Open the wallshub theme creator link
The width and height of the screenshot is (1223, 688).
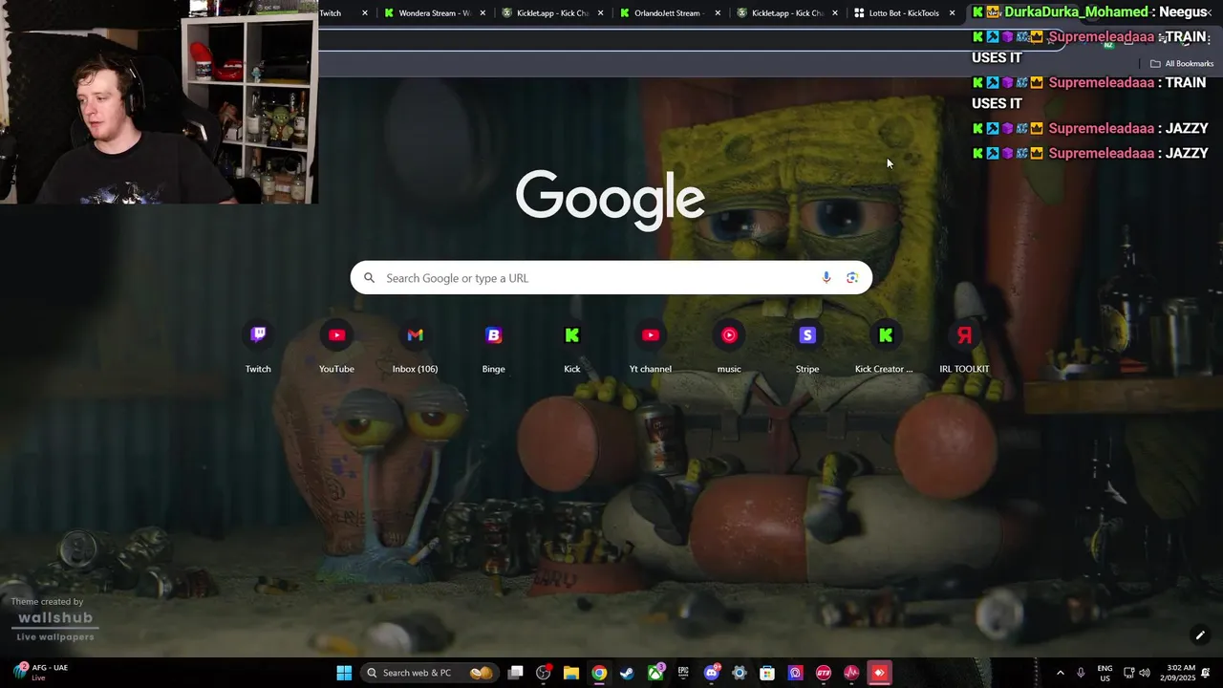55,618
